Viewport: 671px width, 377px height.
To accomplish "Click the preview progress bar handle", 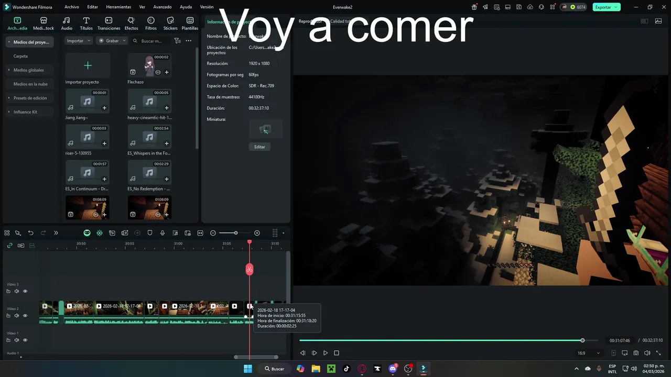I will click(x=582, y=340).
